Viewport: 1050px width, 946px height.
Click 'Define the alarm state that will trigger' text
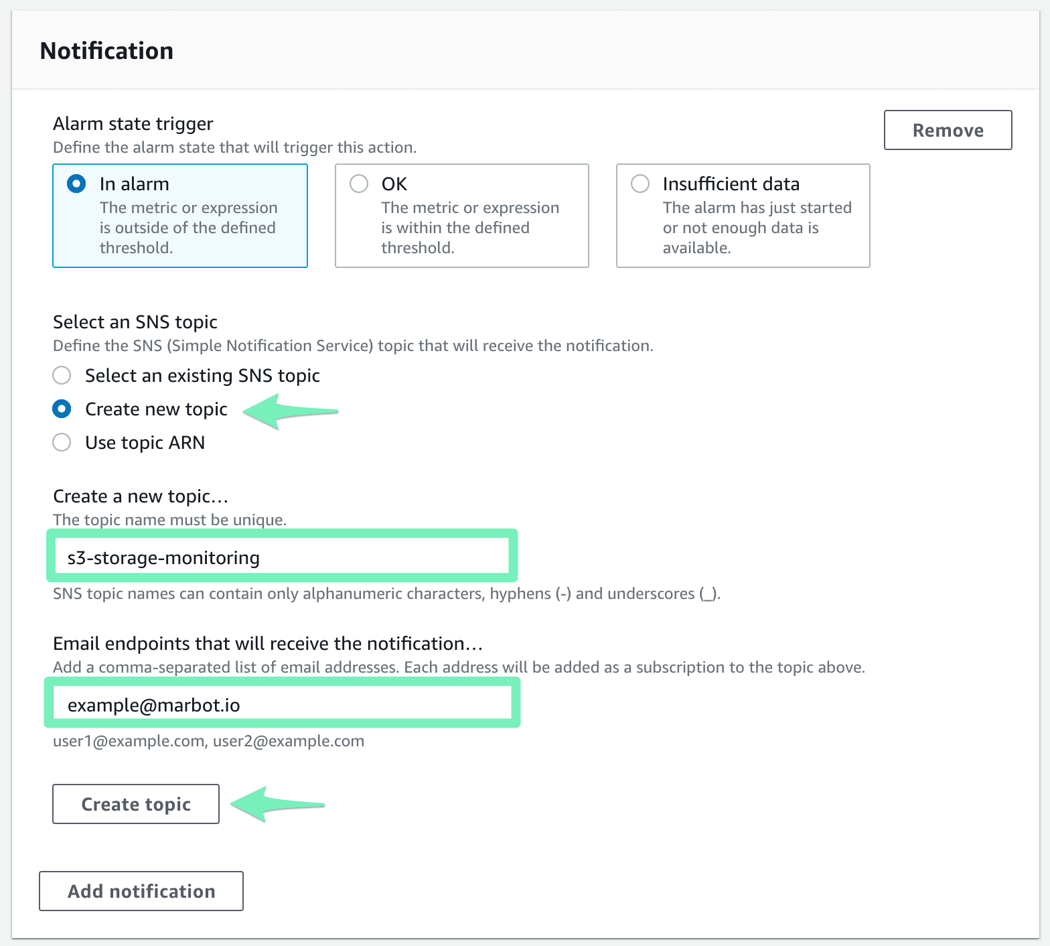coord(235,147)
